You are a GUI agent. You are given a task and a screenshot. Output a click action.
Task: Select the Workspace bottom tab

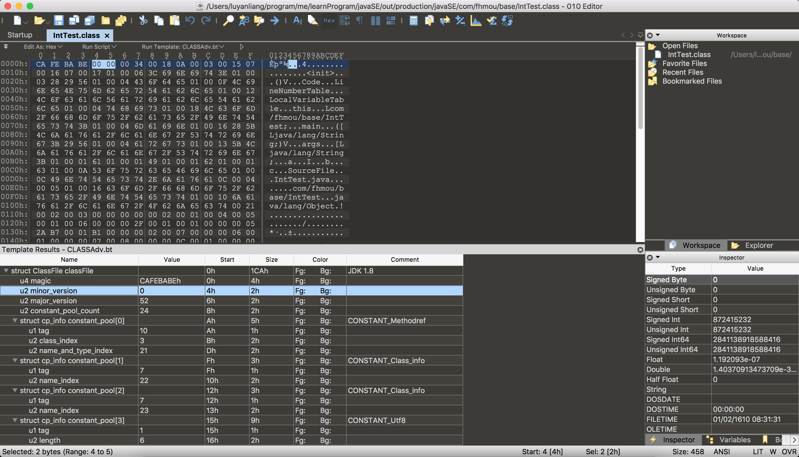point(695,245)
